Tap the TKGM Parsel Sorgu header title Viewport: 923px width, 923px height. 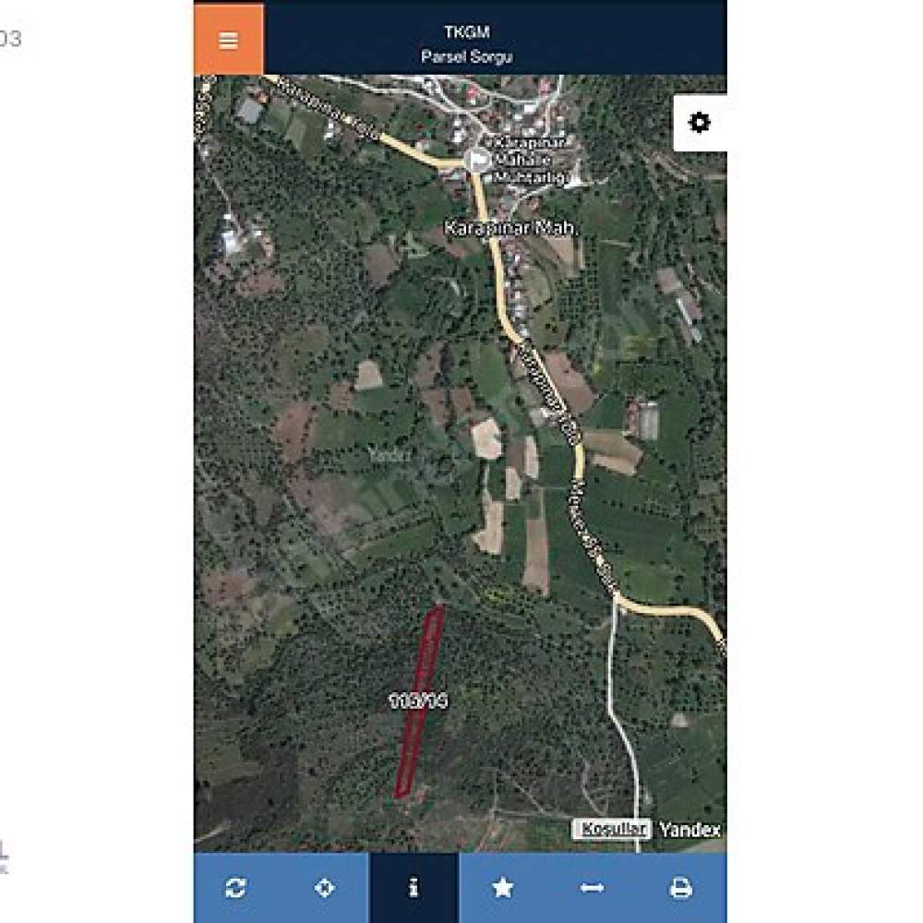[x=467, y=44]
